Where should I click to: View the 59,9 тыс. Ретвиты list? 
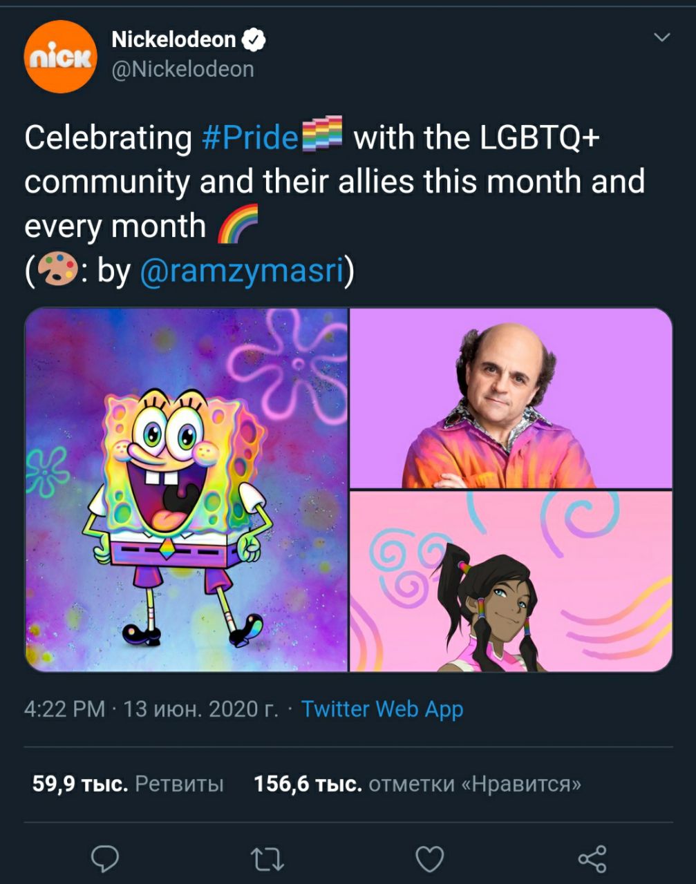(128, 784)
